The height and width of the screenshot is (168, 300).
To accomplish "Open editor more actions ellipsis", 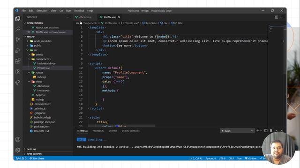I will 282,17.
